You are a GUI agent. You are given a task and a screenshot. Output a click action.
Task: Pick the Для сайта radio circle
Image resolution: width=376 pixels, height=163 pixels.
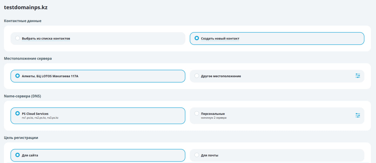[18, 155]
